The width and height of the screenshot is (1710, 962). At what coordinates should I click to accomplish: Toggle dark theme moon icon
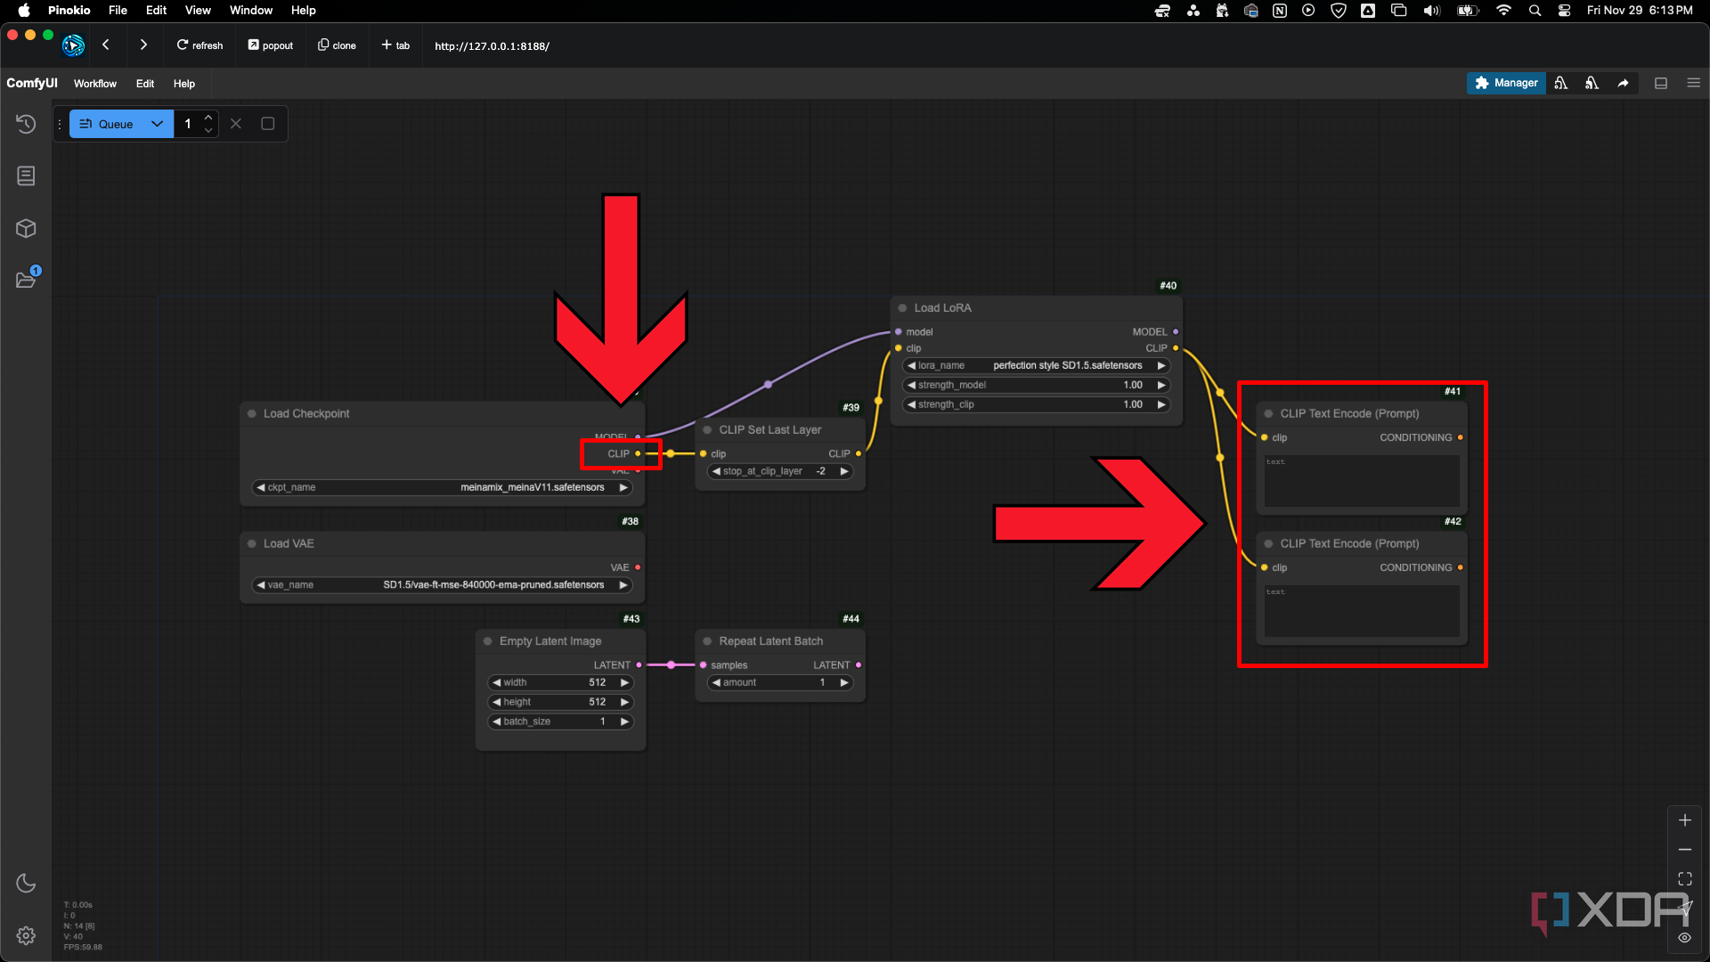tap(26, 883)
